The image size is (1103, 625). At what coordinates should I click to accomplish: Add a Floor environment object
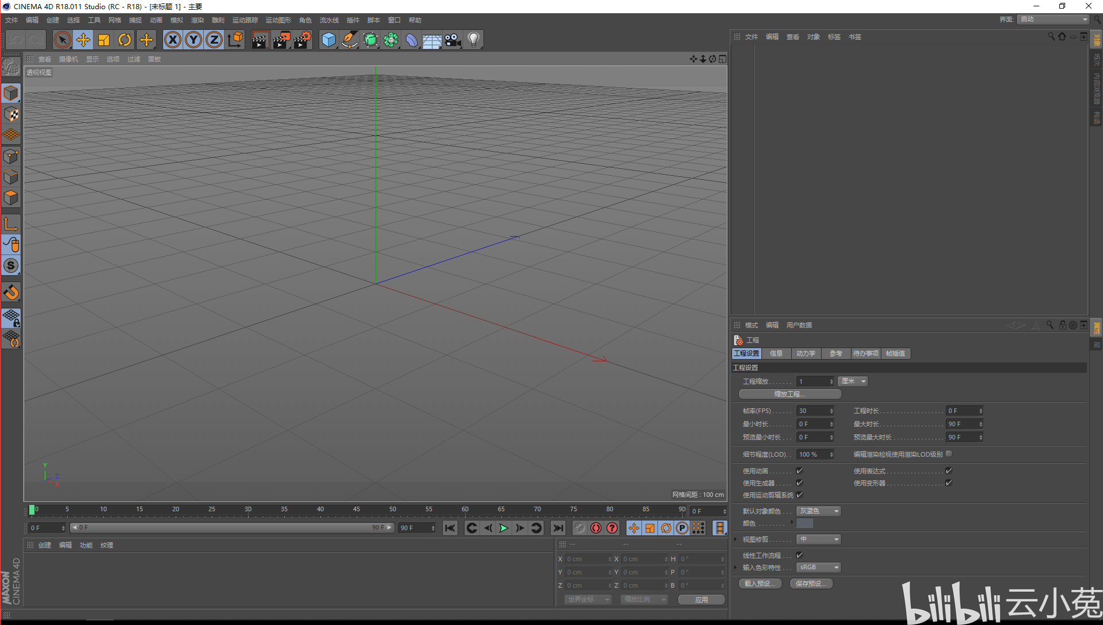tap(432, 40)
